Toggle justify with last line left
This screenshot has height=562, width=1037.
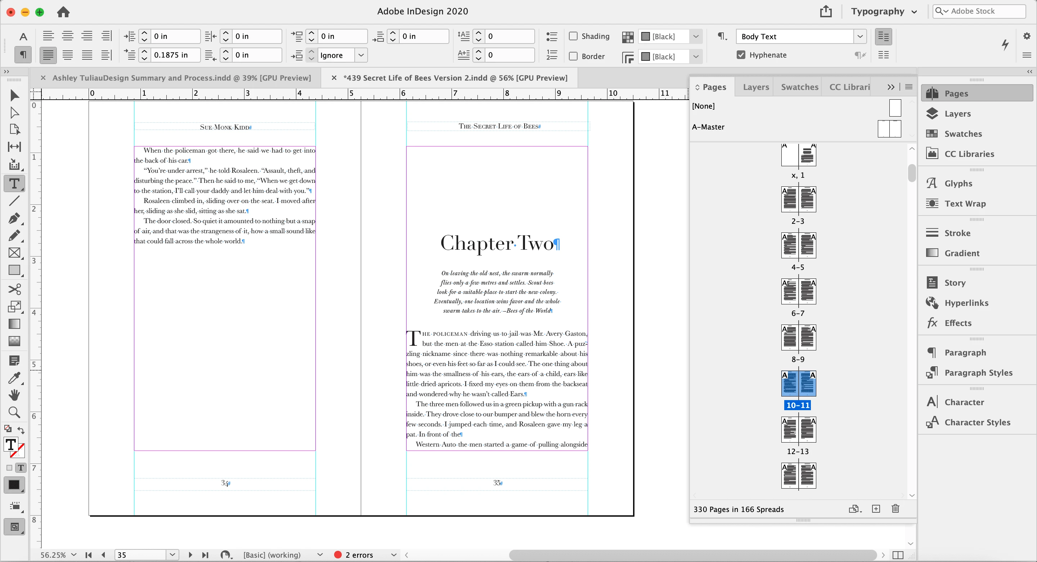tap(48, 55)
